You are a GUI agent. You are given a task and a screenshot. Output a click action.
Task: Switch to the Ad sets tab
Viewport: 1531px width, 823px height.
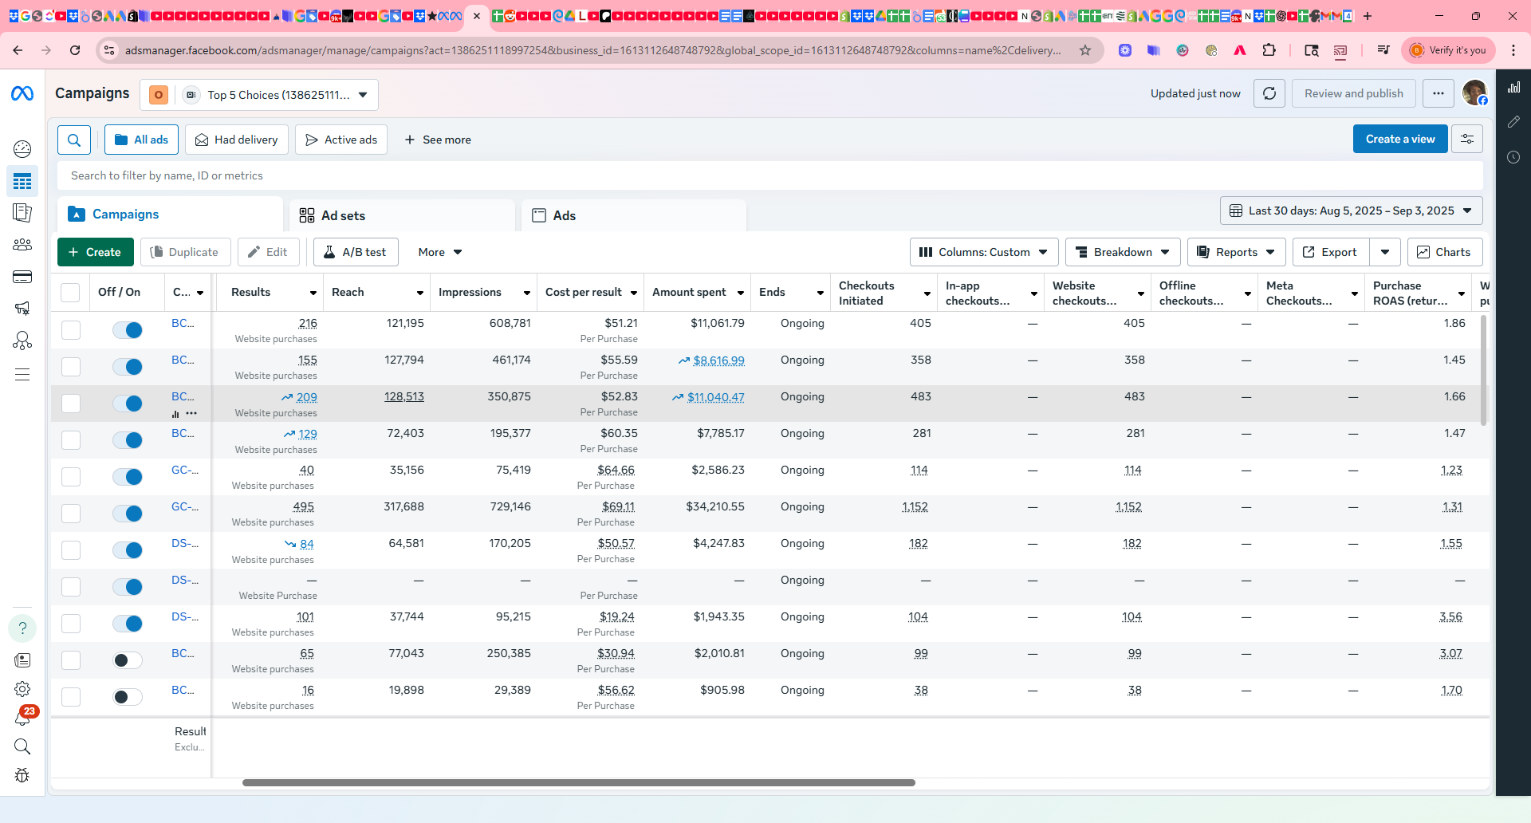(x=343, y=215)
